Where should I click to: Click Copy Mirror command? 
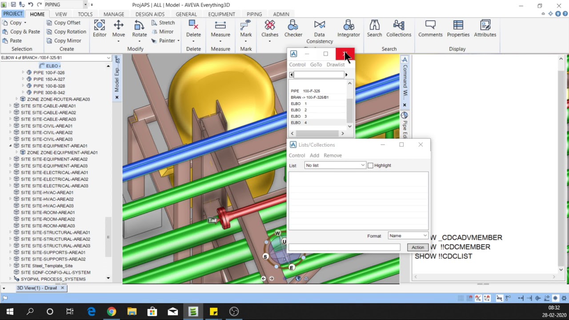63,40
